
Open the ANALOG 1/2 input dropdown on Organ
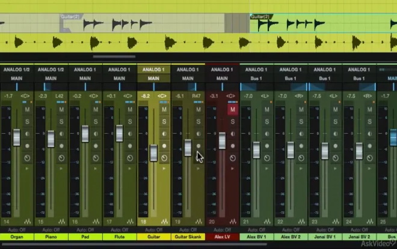[17, 70]
